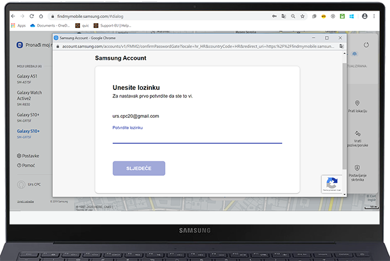Viewport: 390px width, 261px height.
Task: Click Vrati pozive/poruke icon
Action: (358, 134)
